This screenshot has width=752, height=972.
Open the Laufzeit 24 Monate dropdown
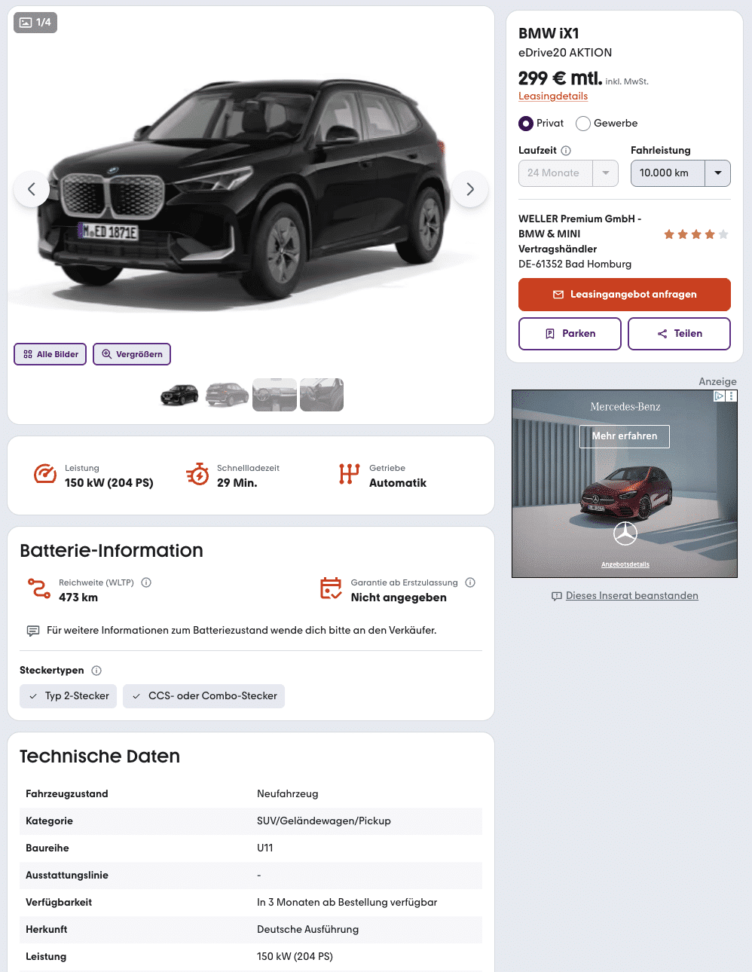[x=568, y=173]
